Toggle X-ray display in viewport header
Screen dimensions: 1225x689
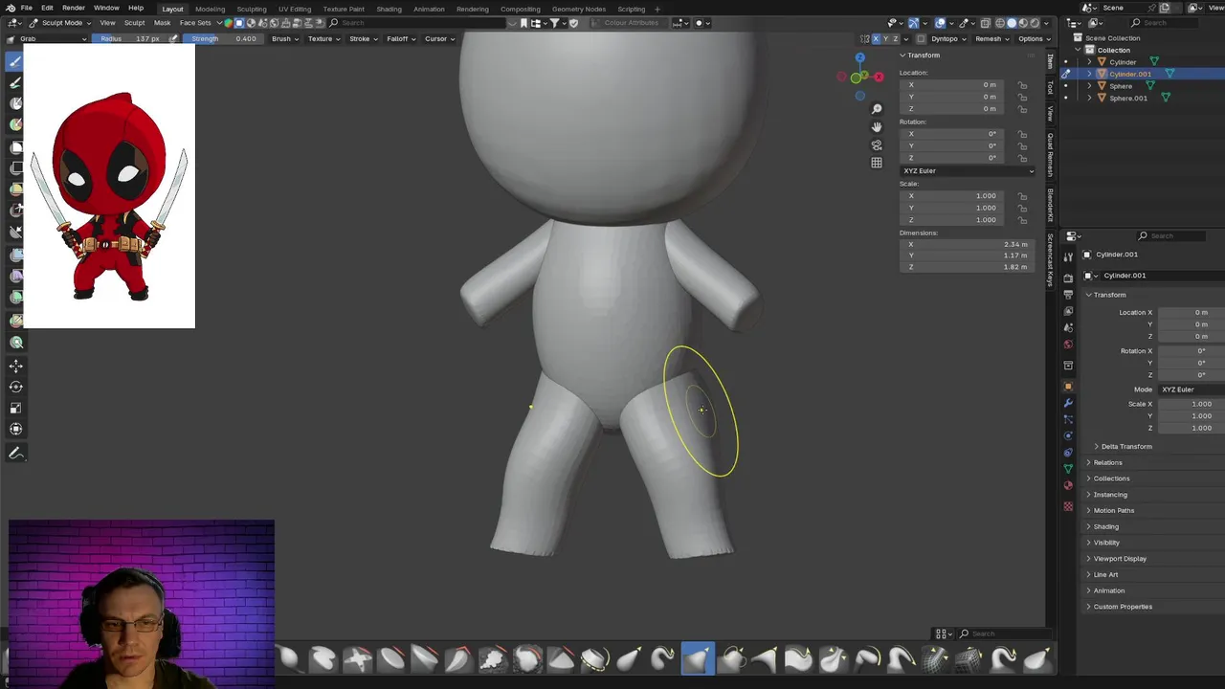(x=985, y=22)
